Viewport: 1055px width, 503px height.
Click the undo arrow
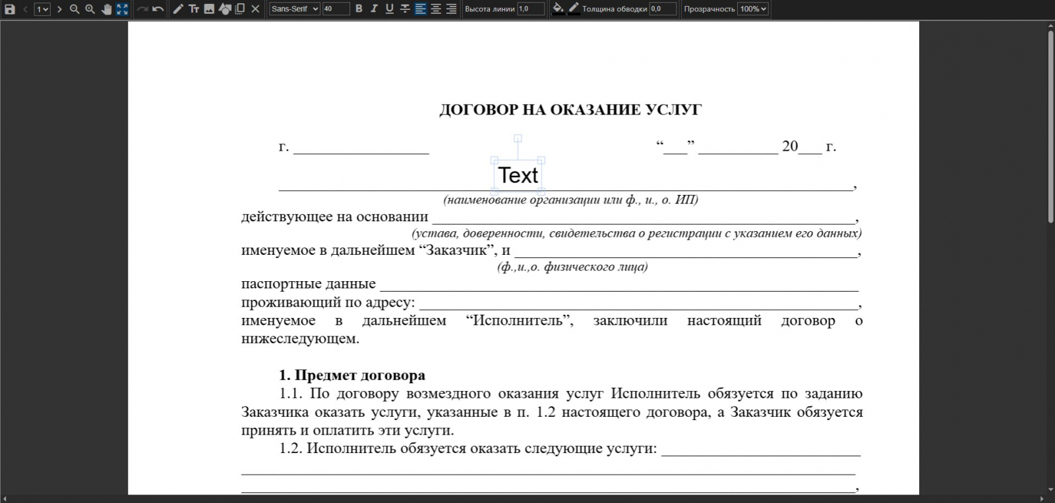158,9
